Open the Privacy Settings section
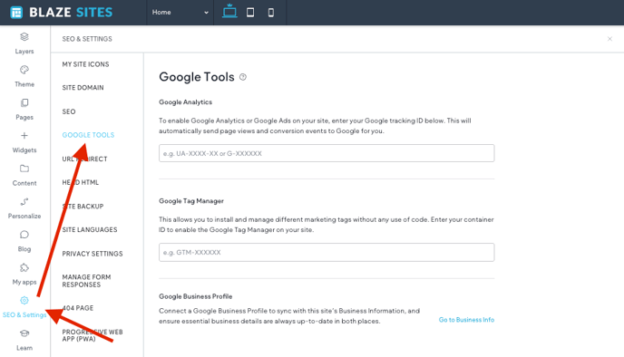Viewport: 624px width, 357px height. click(x=93, y=254)
